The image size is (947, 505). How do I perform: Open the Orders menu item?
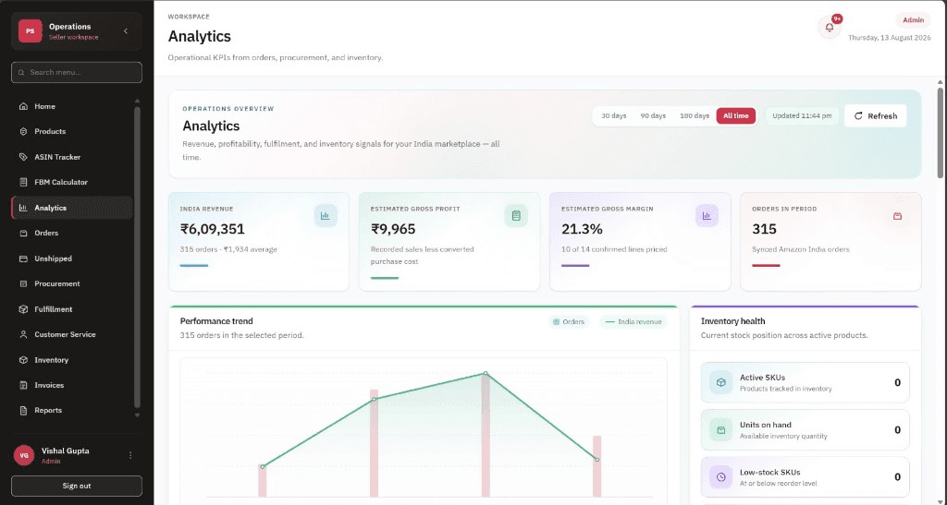(72, 234)
